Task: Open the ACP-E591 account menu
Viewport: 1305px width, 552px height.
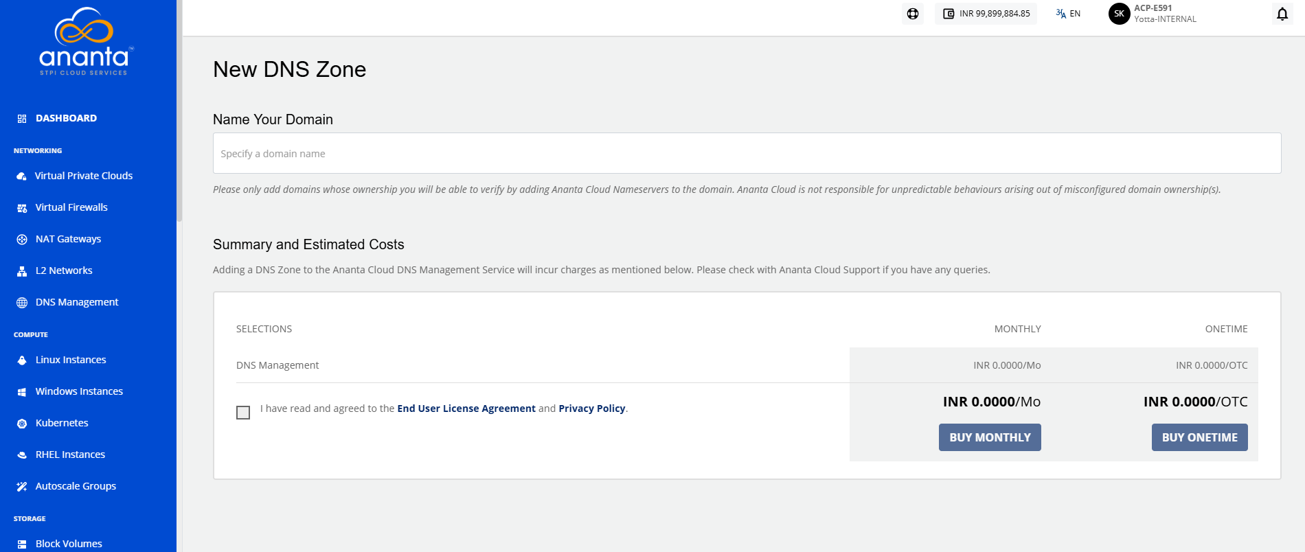Action: point(1165,14)
